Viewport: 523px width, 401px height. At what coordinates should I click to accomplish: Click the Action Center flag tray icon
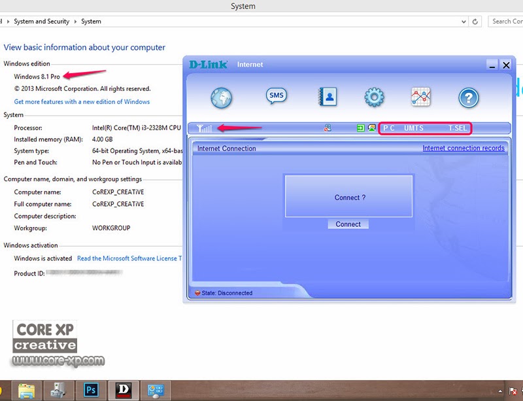point(513,391)
